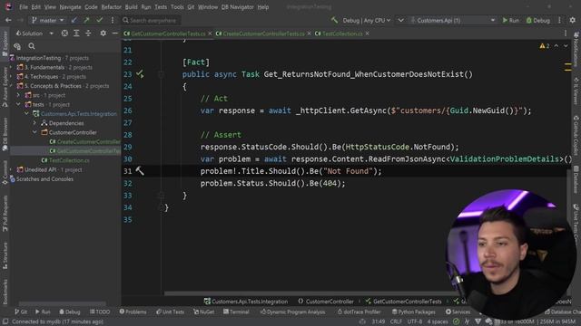The image size is (581, 326).
Task: Click the Build hammer icon in toolbar
Action: click(334, 20)
